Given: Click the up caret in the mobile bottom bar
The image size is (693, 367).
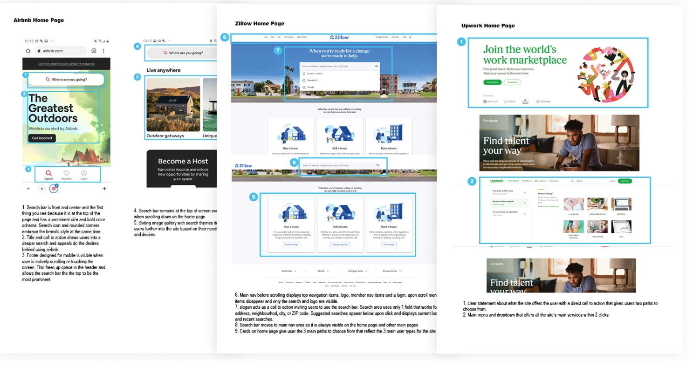Looking at the screenshot, I should [x=28, y=189].
